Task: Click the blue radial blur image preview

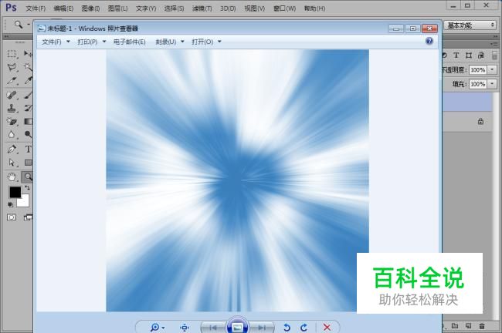Action: [237, 180]
